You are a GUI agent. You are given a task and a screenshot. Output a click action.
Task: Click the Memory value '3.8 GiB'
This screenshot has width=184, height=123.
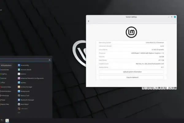pos(162,57)
